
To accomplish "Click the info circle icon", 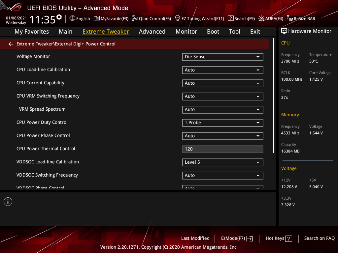I will pyautogui.click(x=8, y=202).
